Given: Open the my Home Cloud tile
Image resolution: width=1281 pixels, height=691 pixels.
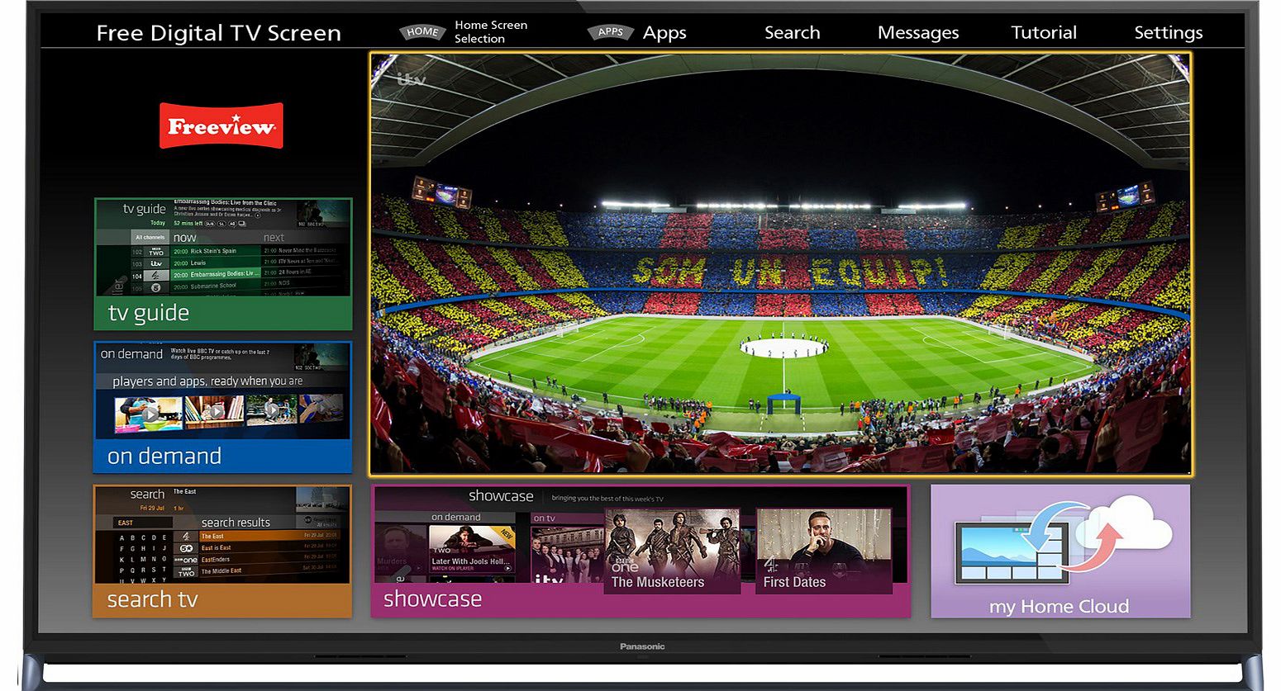Looking at the screenshot, I should tap(1060, 551).
